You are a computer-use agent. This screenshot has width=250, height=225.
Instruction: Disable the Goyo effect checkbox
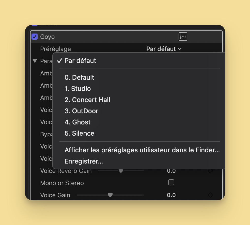tap(35, 37)
